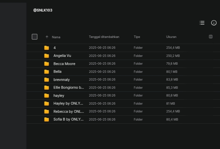
Task: Click the folder icon for folder 4
Action: [47, 48]
